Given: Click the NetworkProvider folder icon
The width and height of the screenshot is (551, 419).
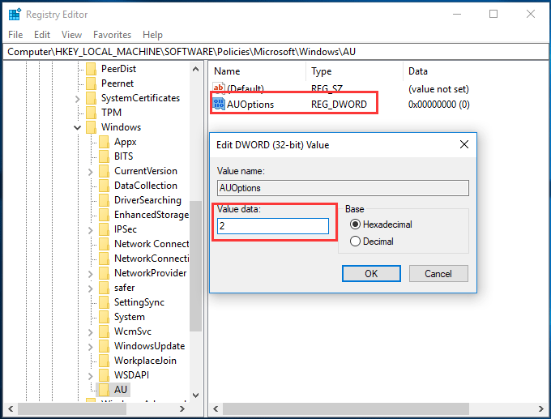Looking at the screenshot, I should (x=104, y=273).
